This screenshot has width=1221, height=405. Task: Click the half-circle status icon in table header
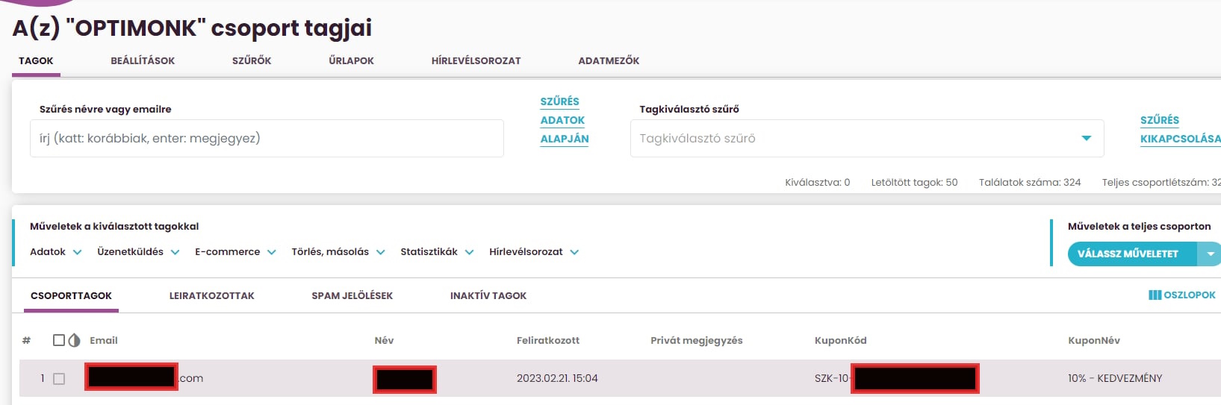74,340
